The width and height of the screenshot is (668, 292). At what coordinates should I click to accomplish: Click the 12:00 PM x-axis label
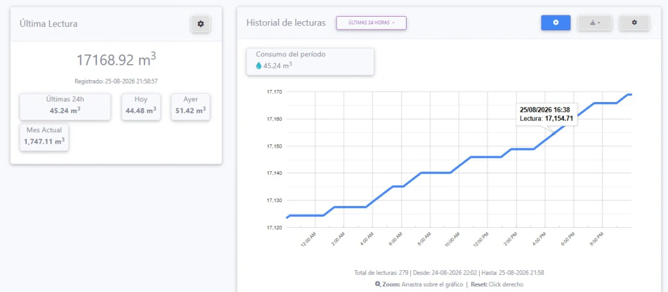click(x=480, y=241)
